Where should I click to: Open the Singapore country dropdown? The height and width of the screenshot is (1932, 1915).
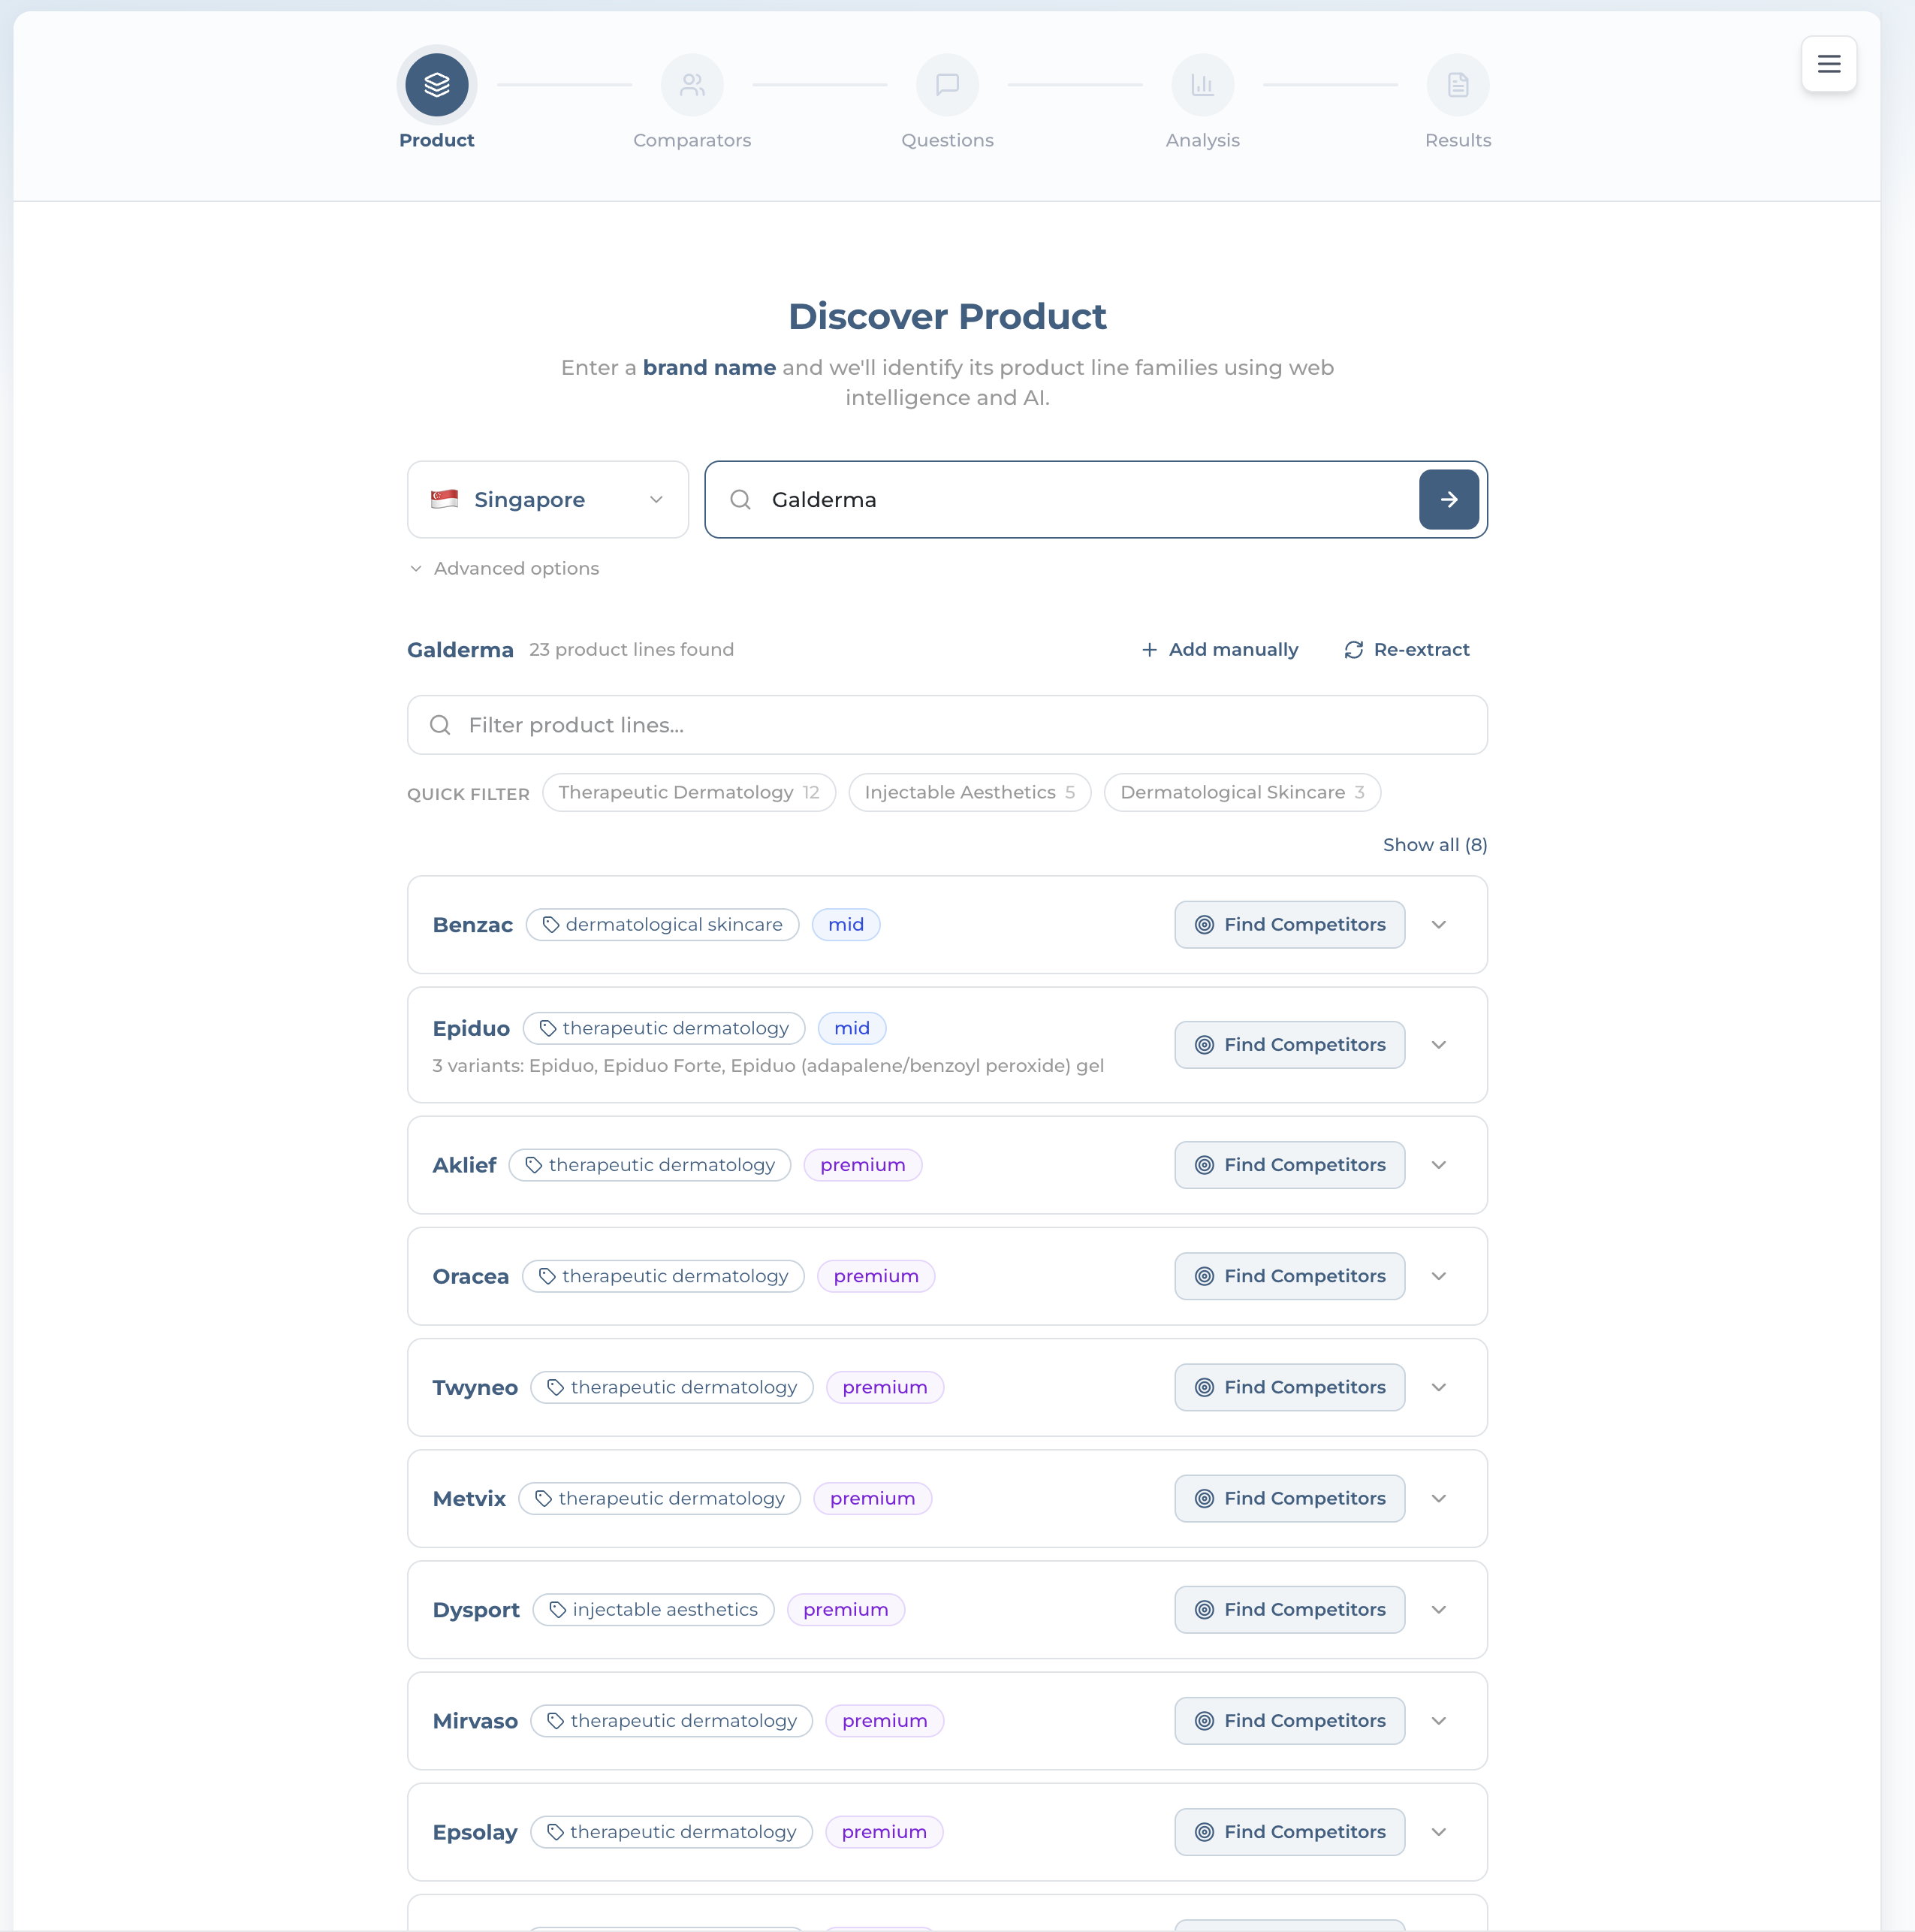[x=548, y=499]
